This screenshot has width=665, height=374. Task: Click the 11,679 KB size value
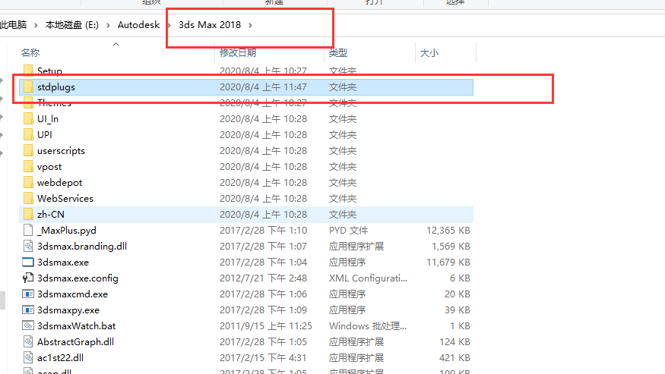(x=448, y=262)
